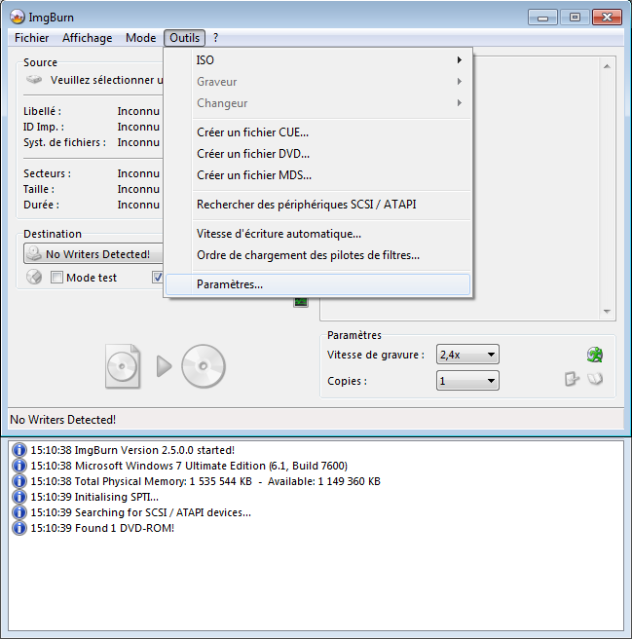The image size is (632, 639).
Task: Open the ? help menu
Action: point(215,38)
